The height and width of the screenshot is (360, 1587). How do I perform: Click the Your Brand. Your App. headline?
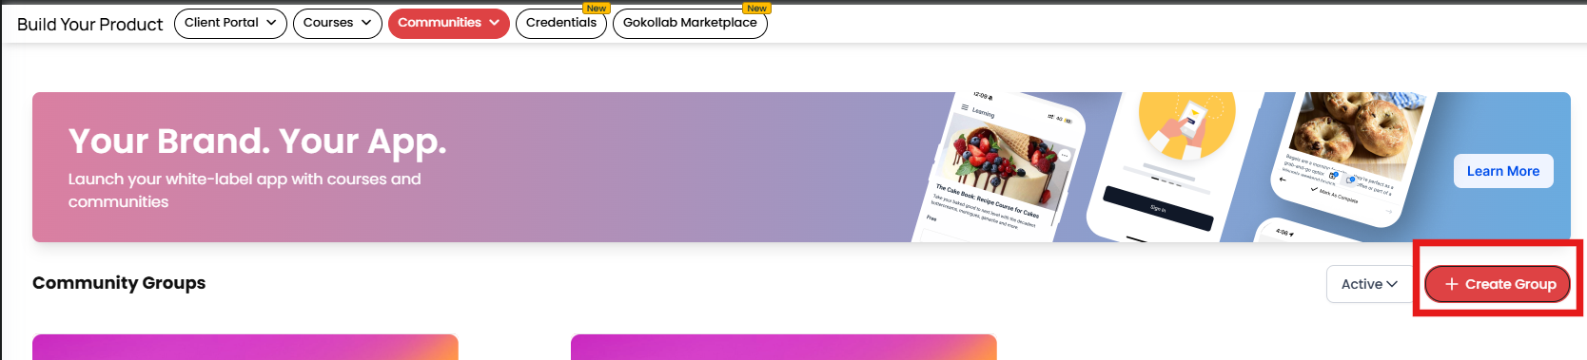coord(257,142)
